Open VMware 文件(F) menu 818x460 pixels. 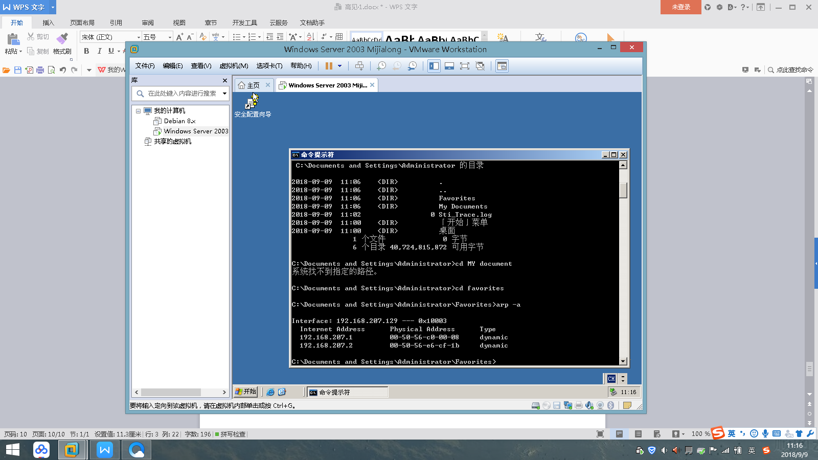tap(145, 66)
